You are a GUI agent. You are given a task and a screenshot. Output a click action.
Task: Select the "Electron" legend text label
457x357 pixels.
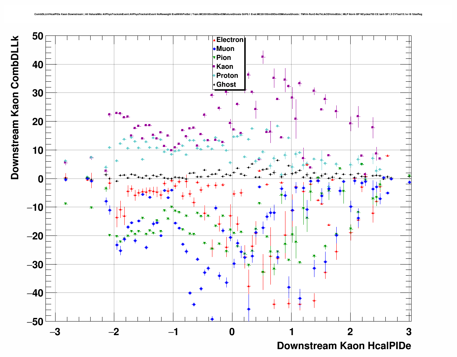click(230, 40)
